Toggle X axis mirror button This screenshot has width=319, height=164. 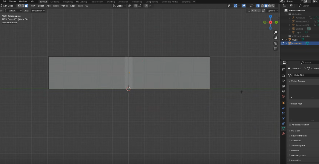(x=252, y=11)
